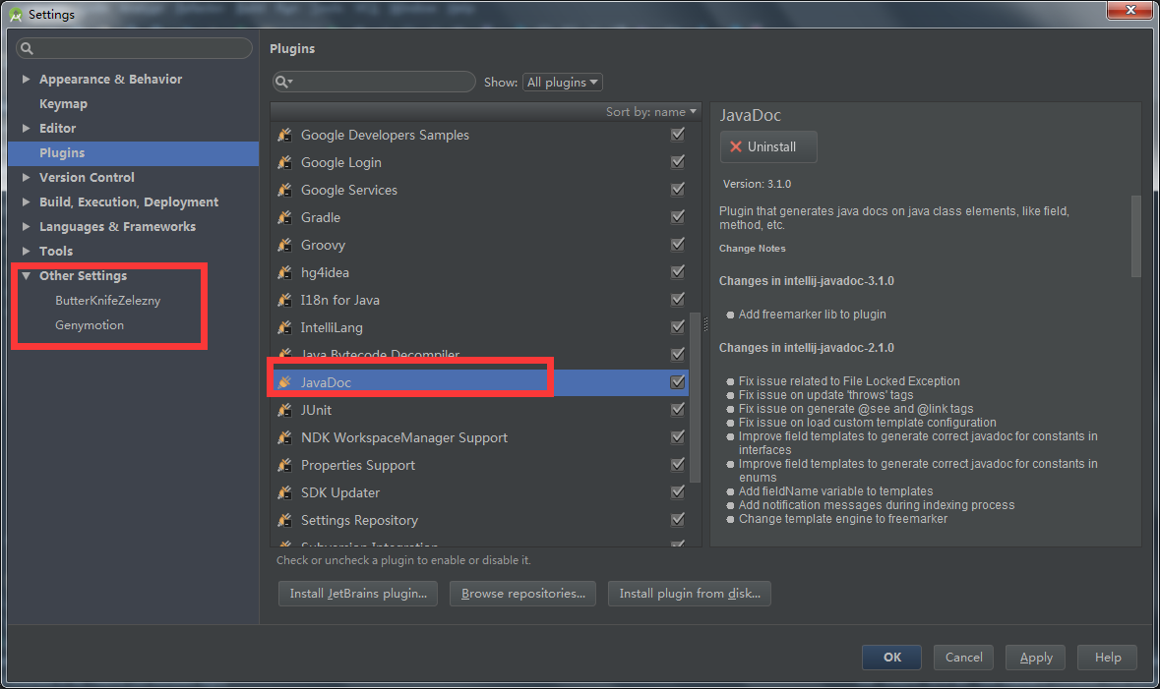This screenshot has width=1160, height=689.
Task: Disable the Gradle plugin checkbox
Action: click(678, 217)
